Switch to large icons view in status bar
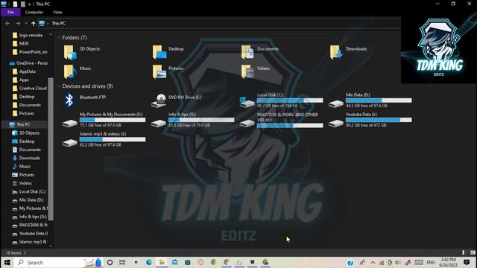477x268 pixels. [473, 252]
